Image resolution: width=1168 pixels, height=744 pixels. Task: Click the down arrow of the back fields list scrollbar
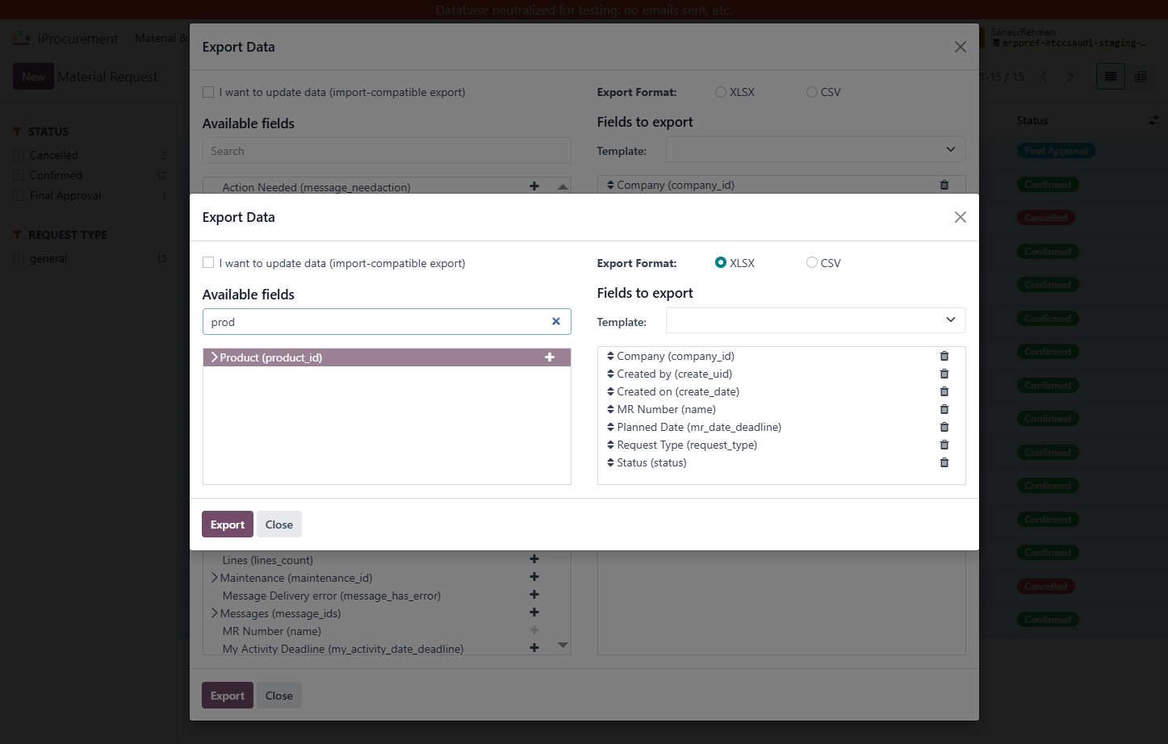click(563, 646)
